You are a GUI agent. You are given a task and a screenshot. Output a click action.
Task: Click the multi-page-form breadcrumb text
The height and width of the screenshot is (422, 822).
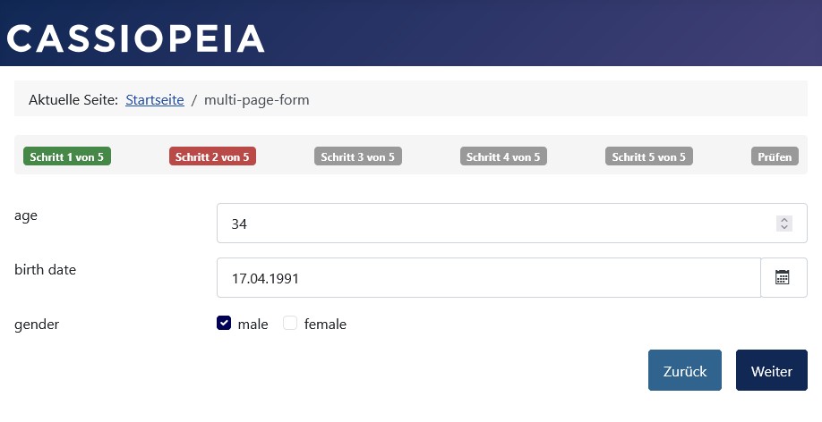[x=256, y=100]
